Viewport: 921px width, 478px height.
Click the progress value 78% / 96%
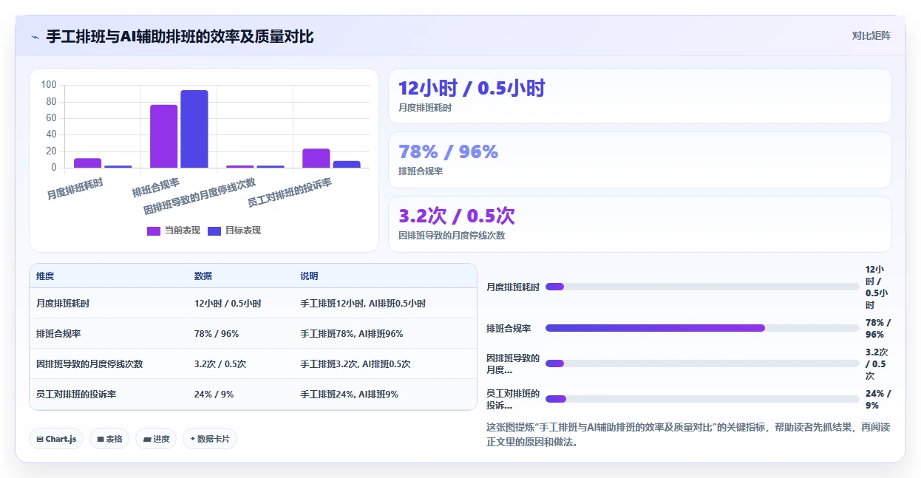tap(878, 328)
